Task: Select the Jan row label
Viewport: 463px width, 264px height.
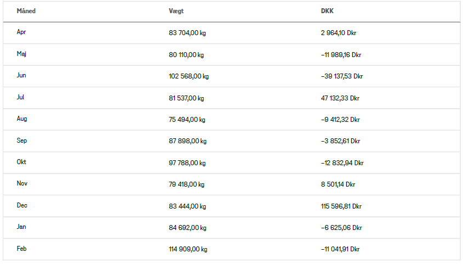Action: pos(21,227)
